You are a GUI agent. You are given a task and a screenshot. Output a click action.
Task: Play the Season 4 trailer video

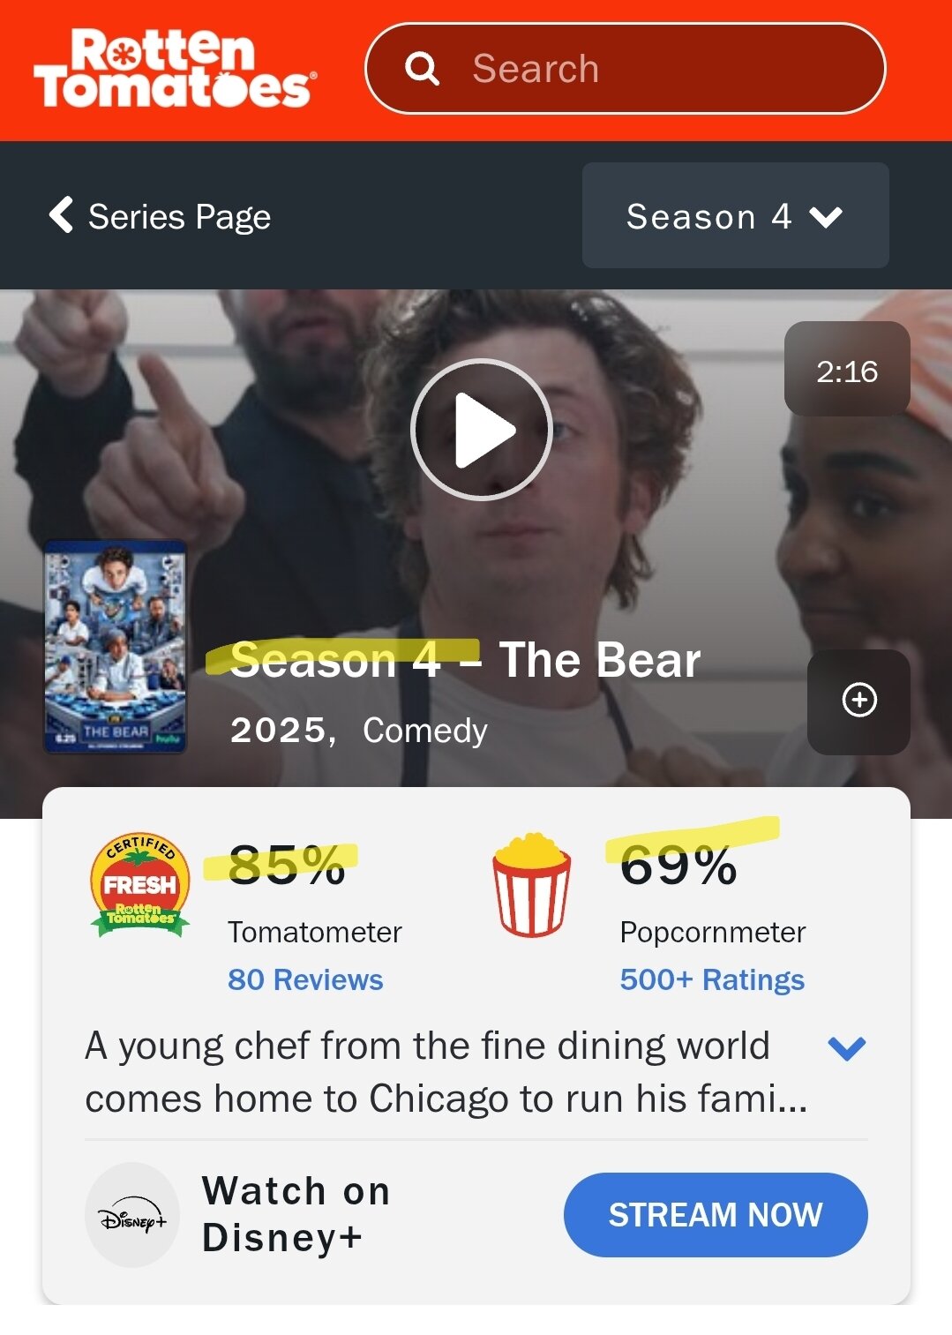pos(481,430)
